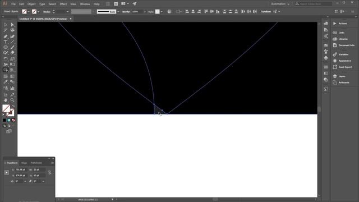Select the Shape Builder tool
359x202 pixels.
click(6, 70)
